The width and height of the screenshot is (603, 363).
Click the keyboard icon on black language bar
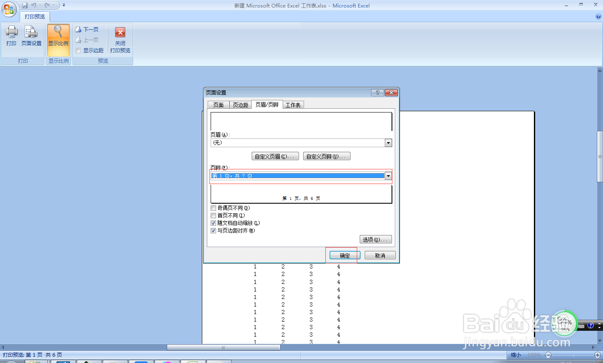(581, 326)
